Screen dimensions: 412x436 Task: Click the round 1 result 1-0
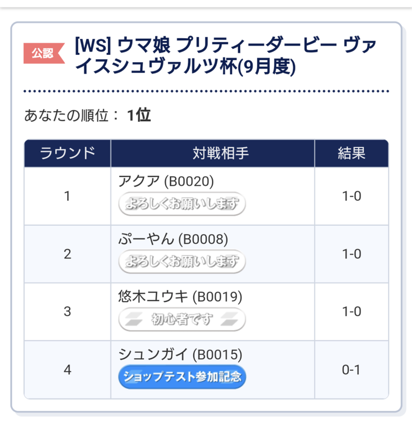coord(351,197)
